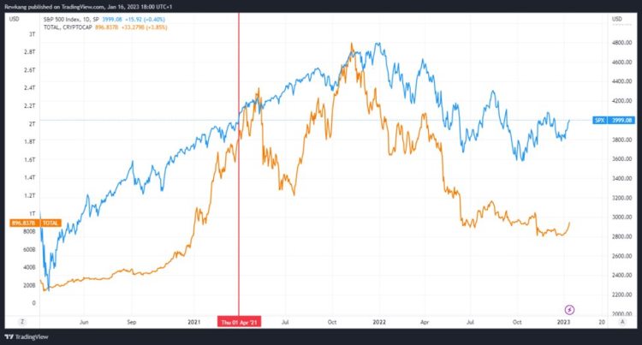Viewport: 642px width, 345px height.
Task: Click the 3T level on left price scale
Action: [32, 33]
